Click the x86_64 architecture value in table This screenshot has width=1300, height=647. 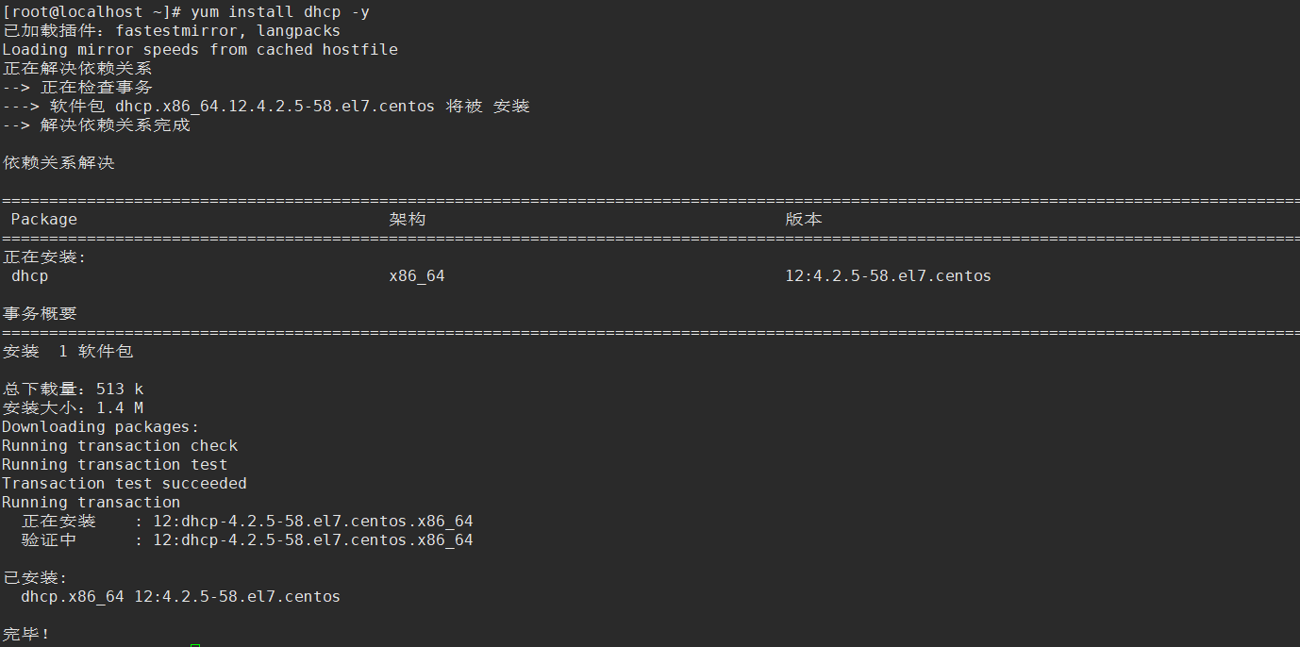coord(417,275)
